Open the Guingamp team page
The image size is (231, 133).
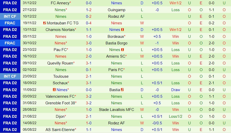[116, 10]
